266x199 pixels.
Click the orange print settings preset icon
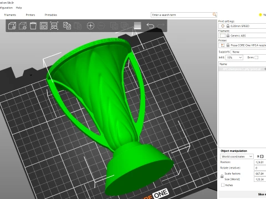click(223, 26)
